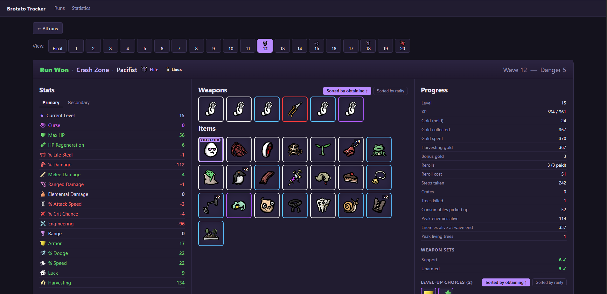
Task: Open the Pacifist character item tile
Action: pyautogui.click(x=211, y=150)
